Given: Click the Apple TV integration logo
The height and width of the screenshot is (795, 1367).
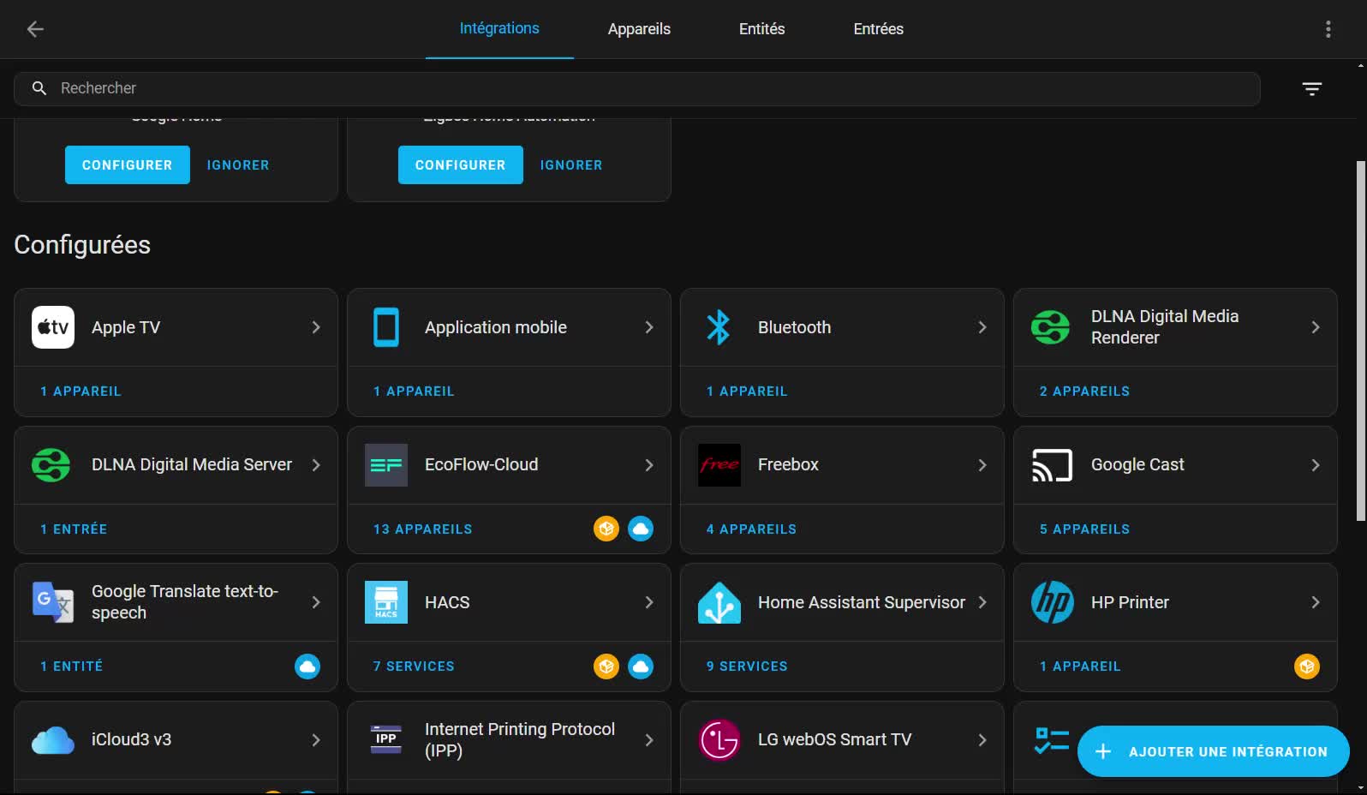Looking at the screenshot, I should [53, 327].
